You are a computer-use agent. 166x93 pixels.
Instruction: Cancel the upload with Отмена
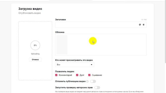point(35,60)
